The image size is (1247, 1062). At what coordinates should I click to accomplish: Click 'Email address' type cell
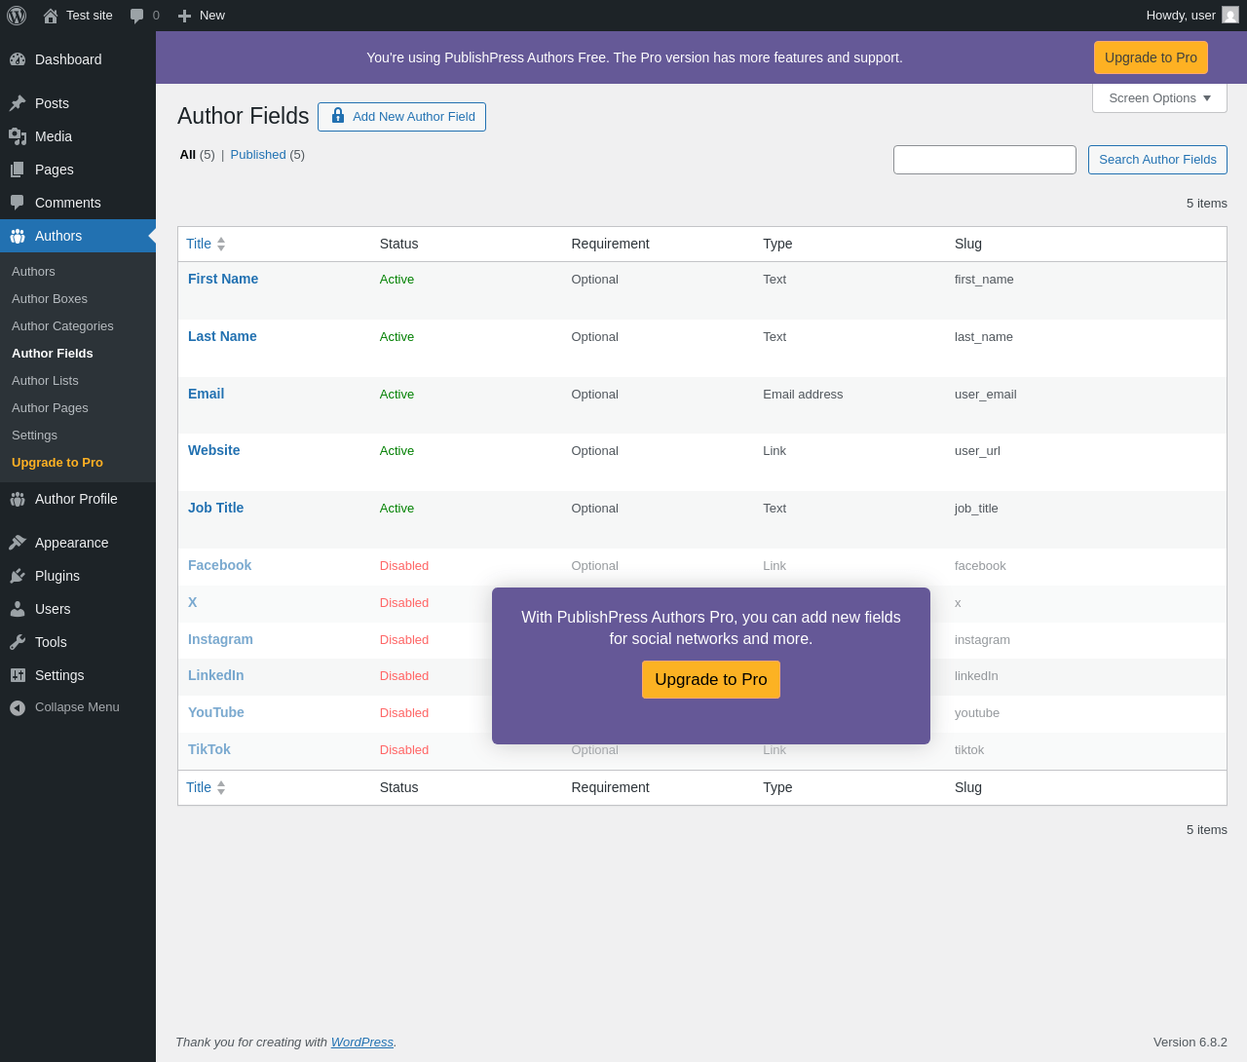coord(803,395)
